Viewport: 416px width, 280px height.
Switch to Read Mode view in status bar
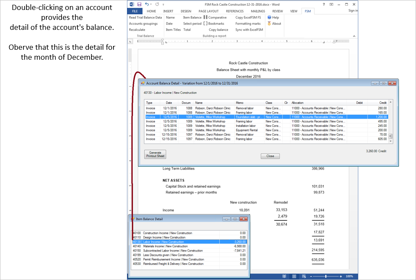click(x=284, y=276)
